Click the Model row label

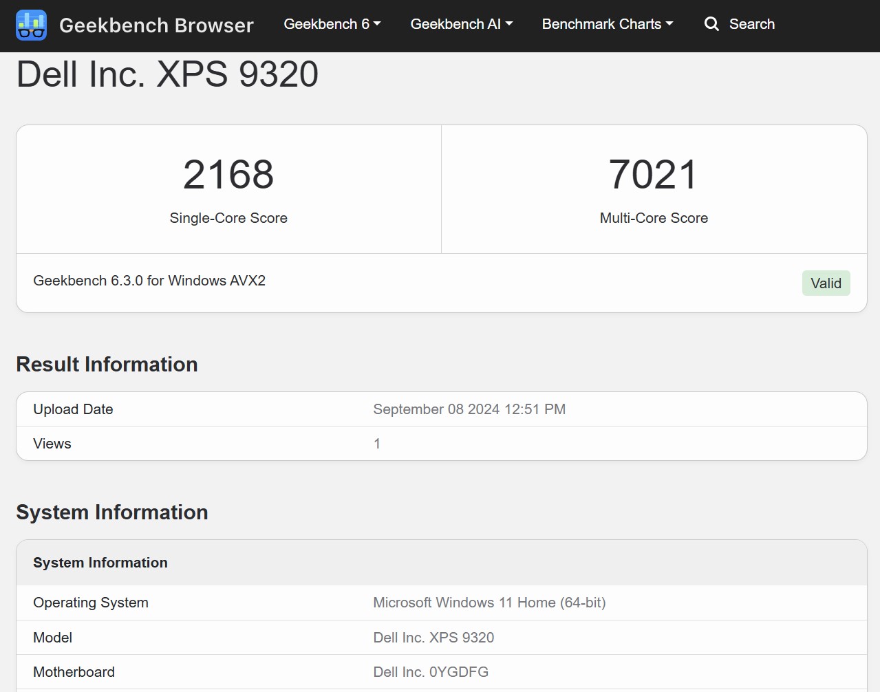click(53, 638)
